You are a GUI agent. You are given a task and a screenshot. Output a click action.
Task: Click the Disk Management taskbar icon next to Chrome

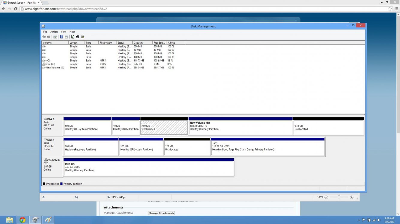click(35, 220)
